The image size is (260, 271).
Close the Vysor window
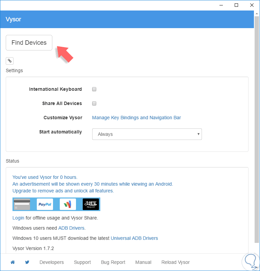pyautogui.click(x=252, y=5)
